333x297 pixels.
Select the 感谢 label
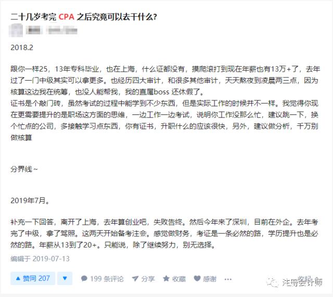click(x=210, y=278)
